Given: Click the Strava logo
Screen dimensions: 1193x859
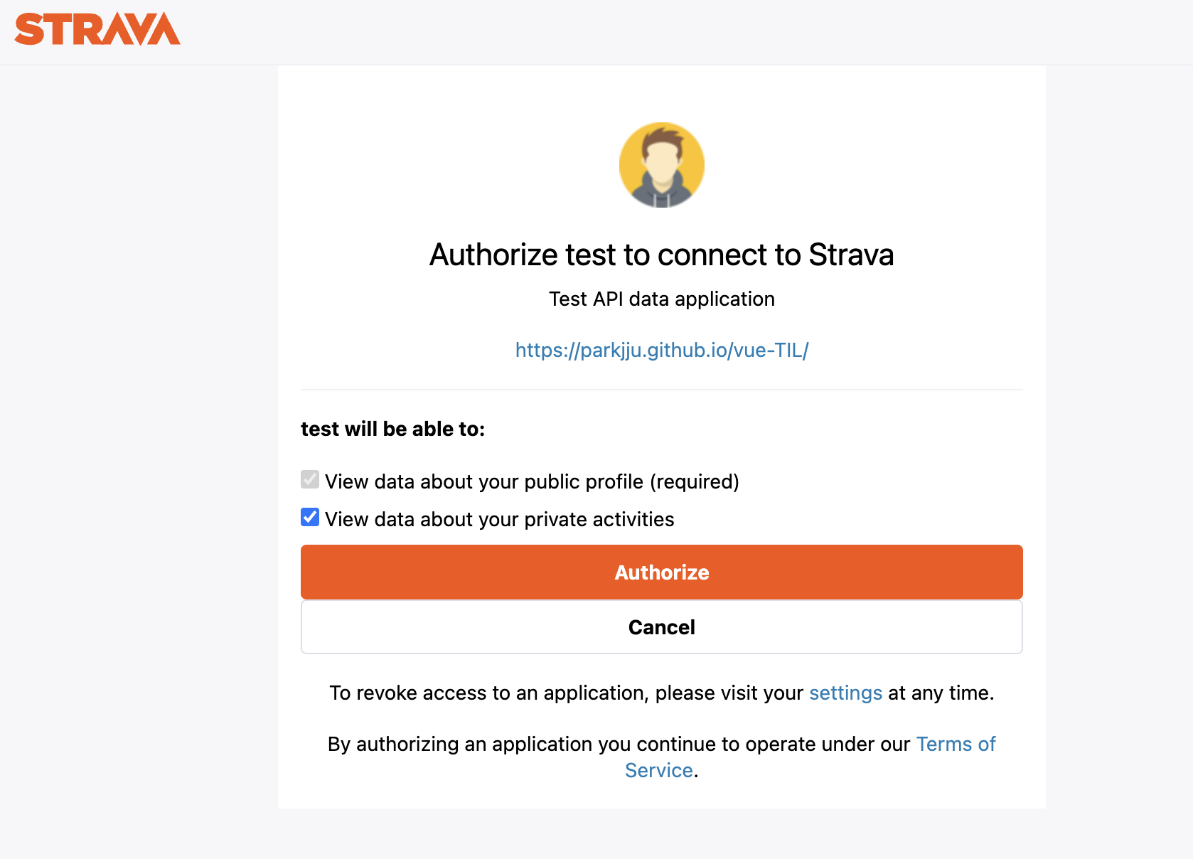Looking at the screenshot, I should pyautogui.click(x=97, y=29).
